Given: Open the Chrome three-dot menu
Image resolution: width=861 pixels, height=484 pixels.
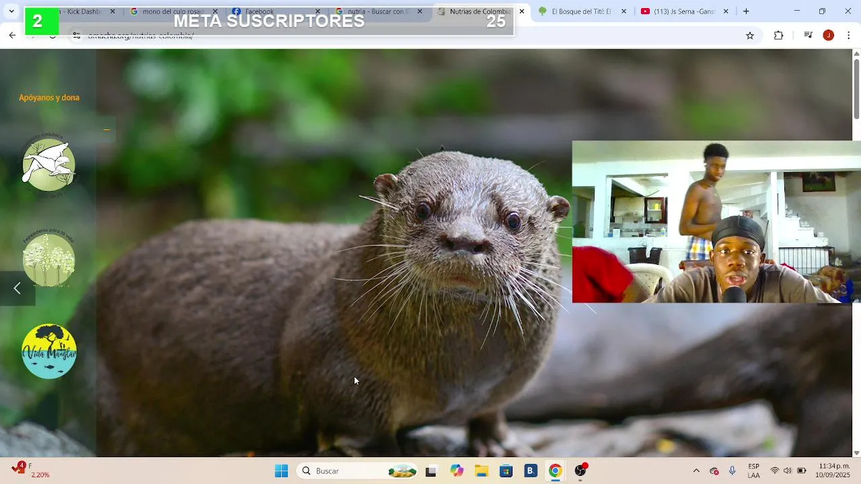Looking at the screenshot, I should click(x=849, y=36).
